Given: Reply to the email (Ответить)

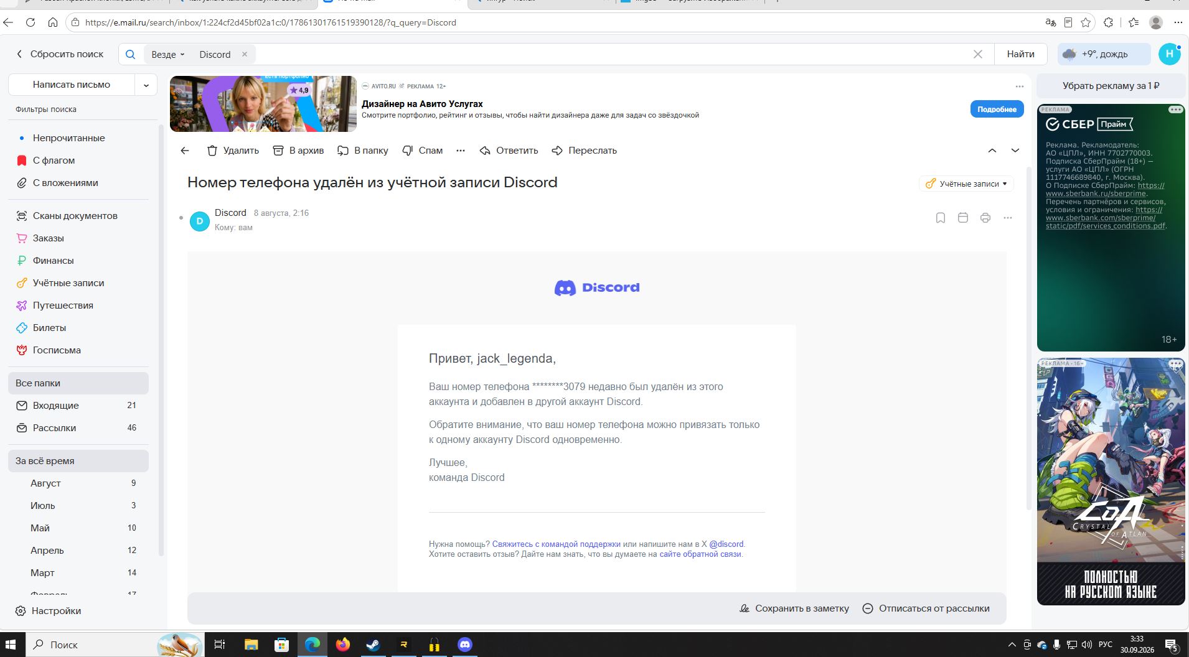Looking at the screenshot, I should 509,151.
